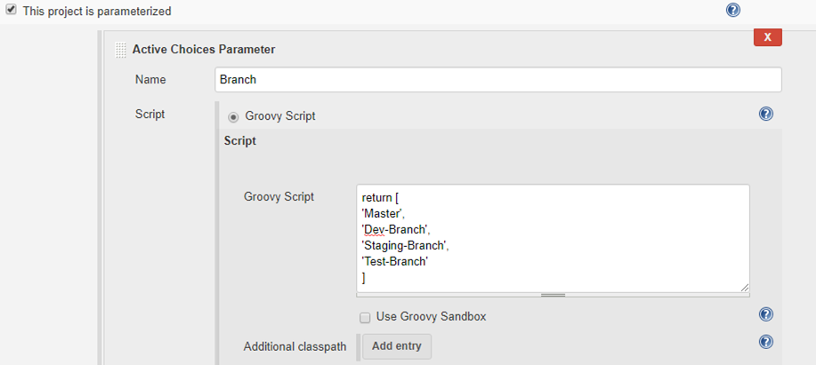
Task: Uncheck 'This project is parameterized'
Action: tap(12, 11)
